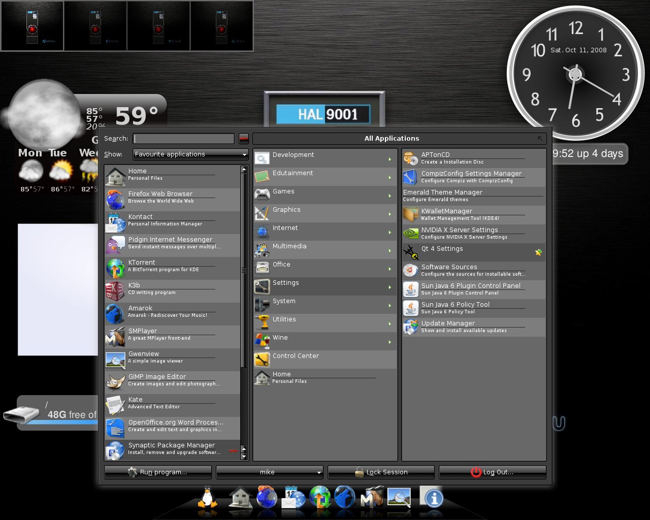Viewport: 650px width, 520px height.
Task: Click the menu corner resize icon
Action: click(x=540, y=139)
